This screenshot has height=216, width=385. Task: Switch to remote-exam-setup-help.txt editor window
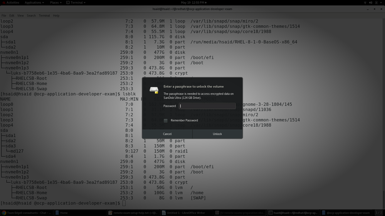(133, 213)
